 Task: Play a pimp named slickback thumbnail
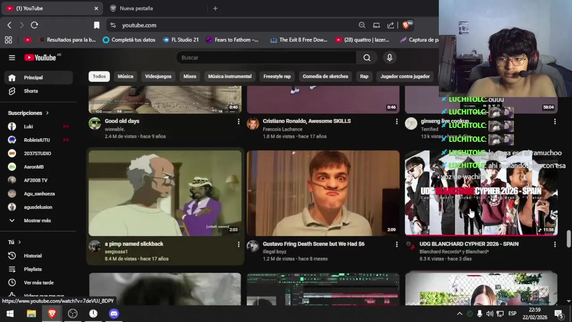tap(165, 193)
